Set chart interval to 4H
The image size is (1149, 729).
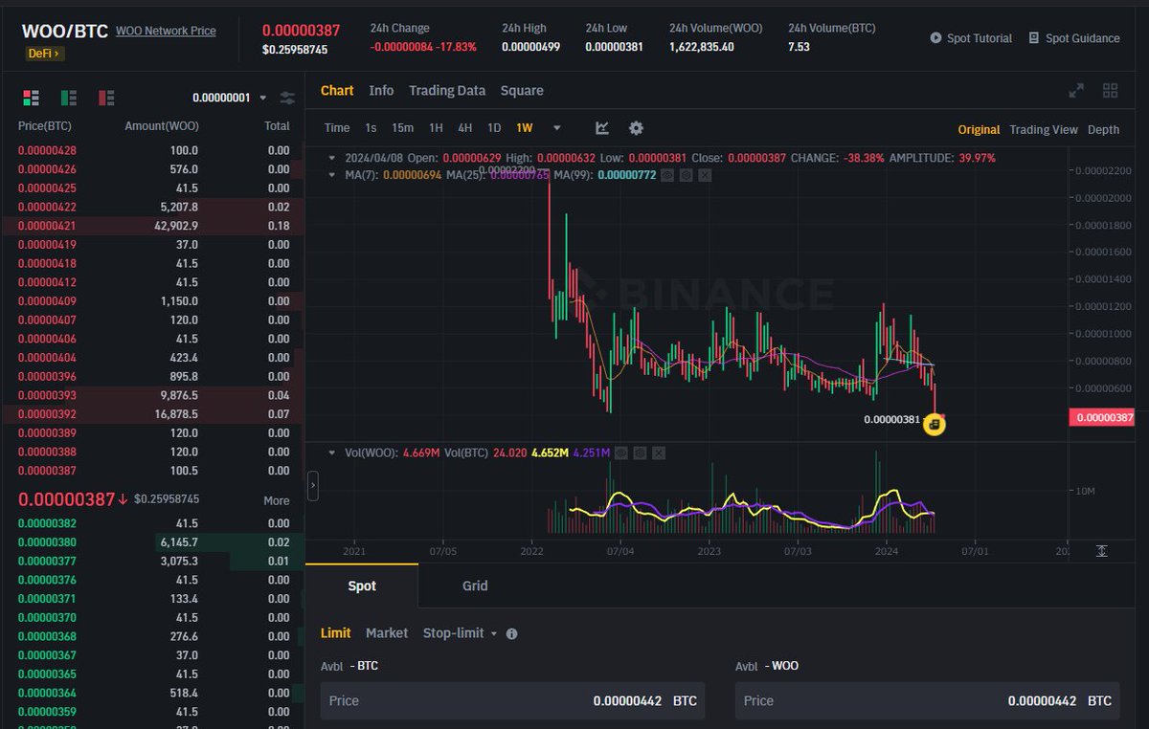464,128
